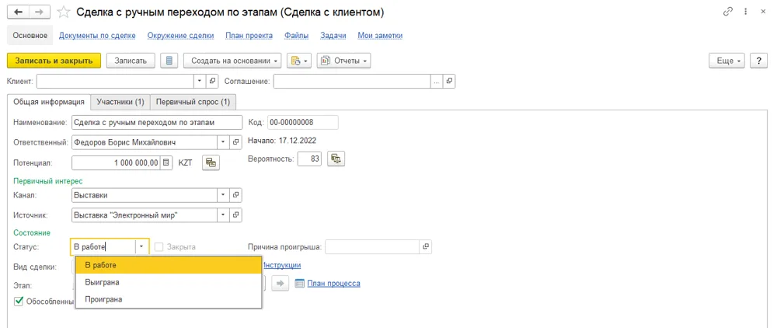
Task: Click the Записать и закрыть button
Action: (x=54, y=61)
